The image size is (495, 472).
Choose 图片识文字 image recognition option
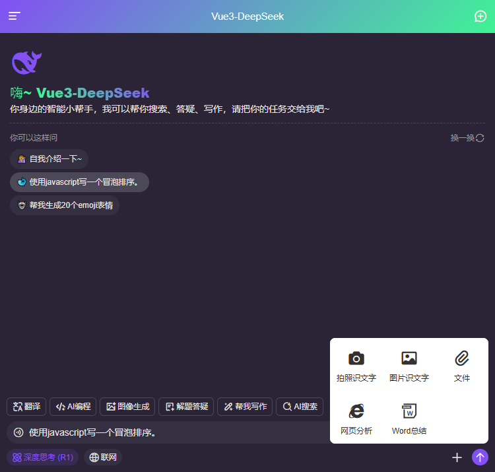click(409, 366)
